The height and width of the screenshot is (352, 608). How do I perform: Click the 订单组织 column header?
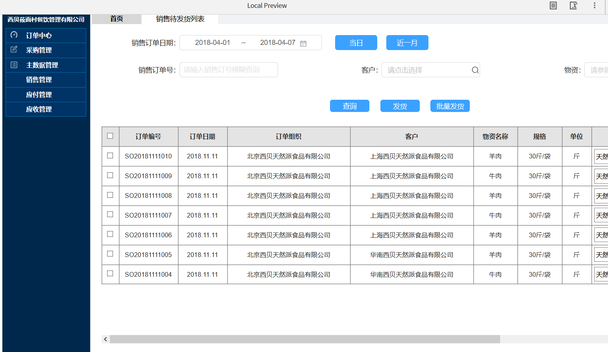pyautogui.click(x=289, y=136)
